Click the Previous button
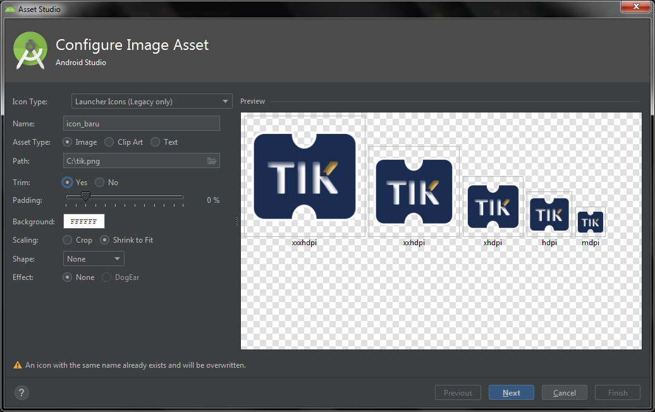The image size is (655, 412). (x=458, y=393)
